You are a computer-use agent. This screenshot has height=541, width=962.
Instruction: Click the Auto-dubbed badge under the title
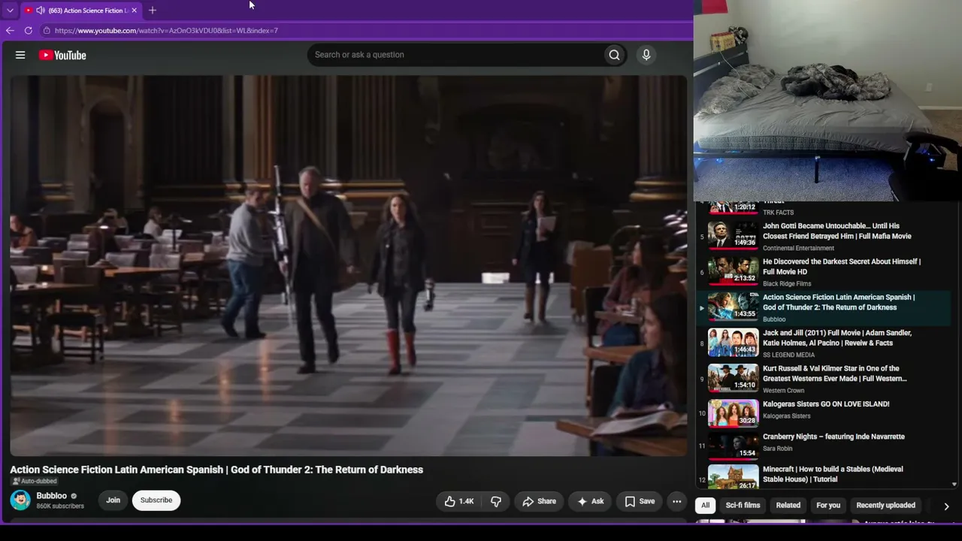35,481
